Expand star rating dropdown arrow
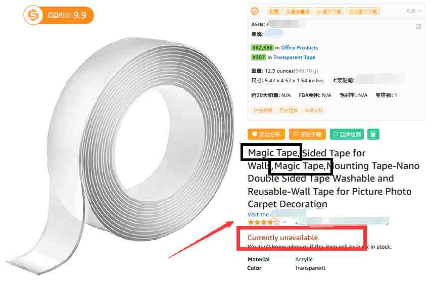The height and width of the screenshot is (288, 431). tap(285, 221)
